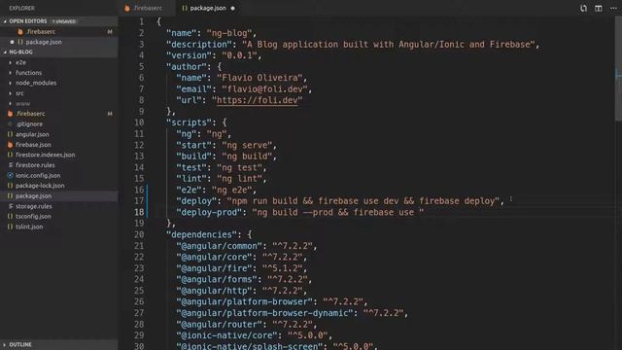Click the Firebase icon beside firebase.json
622x350 pixels.
11,145
